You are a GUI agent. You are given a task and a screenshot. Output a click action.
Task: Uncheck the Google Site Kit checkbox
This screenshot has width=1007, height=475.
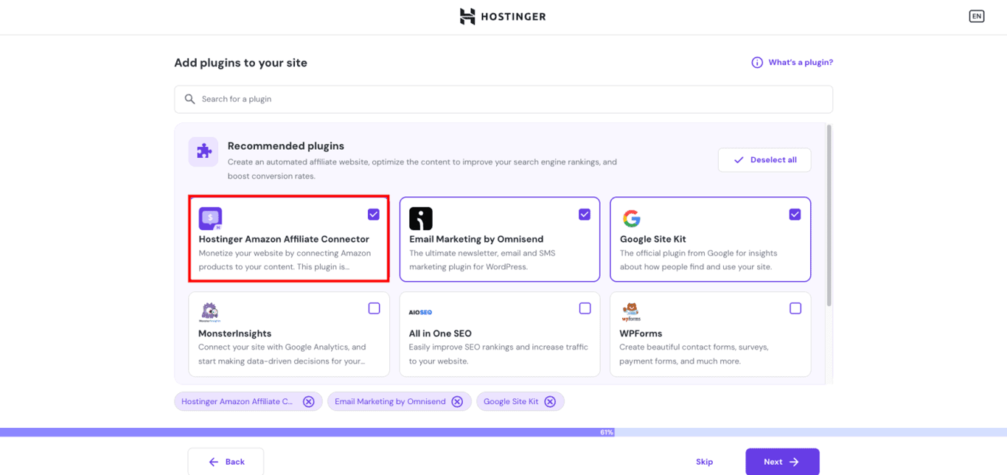click(x=795, y=214)
